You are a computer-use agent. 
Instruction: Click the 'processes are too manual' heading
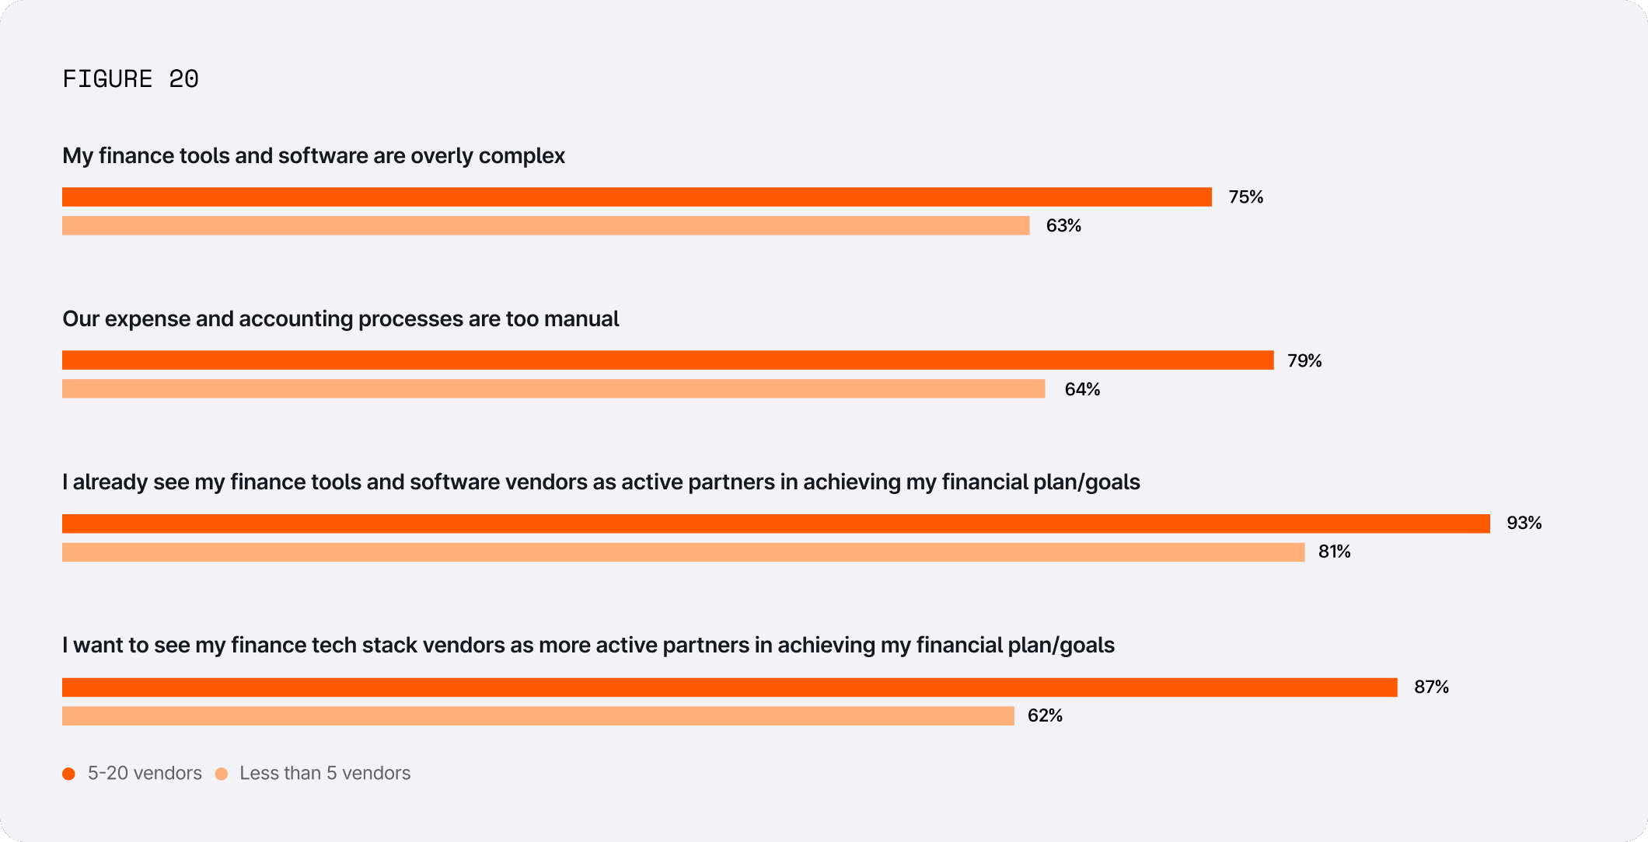(340, 319)
